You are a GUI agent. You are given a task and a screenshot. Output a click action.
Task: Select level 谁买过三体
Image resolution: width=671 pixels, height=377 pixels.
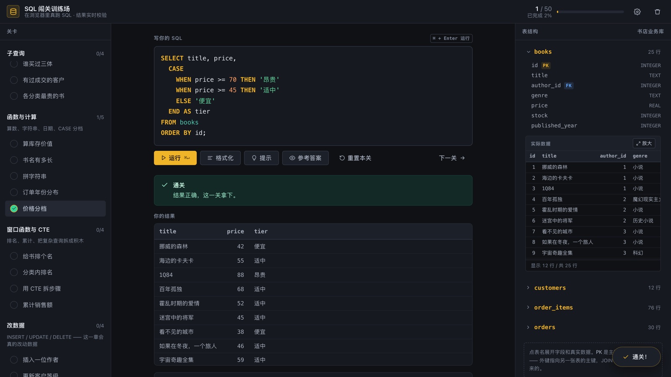pyautogui.click(x=55, y=64)
